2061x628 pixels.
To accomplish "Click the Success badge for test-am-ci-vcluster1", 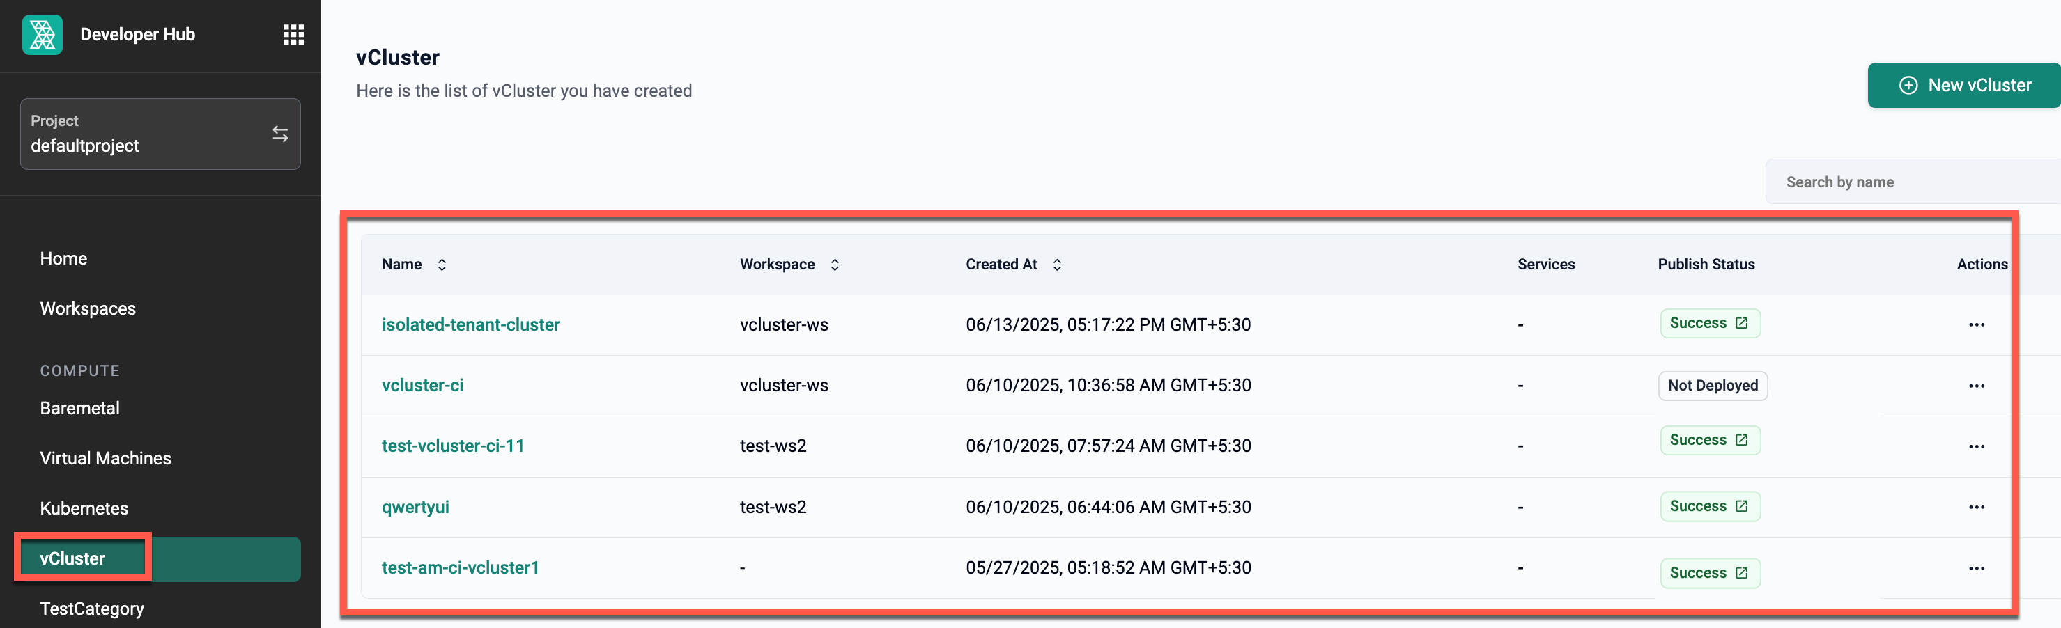I will (x=1710, y=573).
